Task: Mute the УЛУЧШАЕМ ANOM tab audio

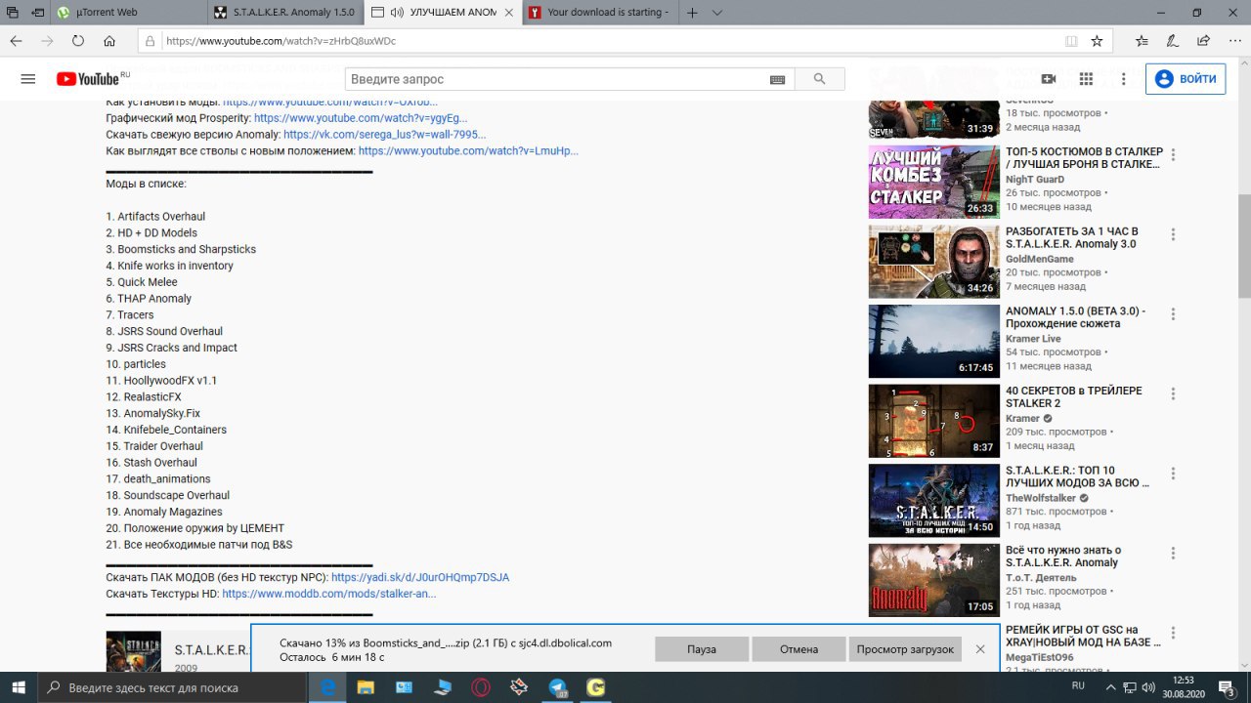Action: [x=397, y=13]
